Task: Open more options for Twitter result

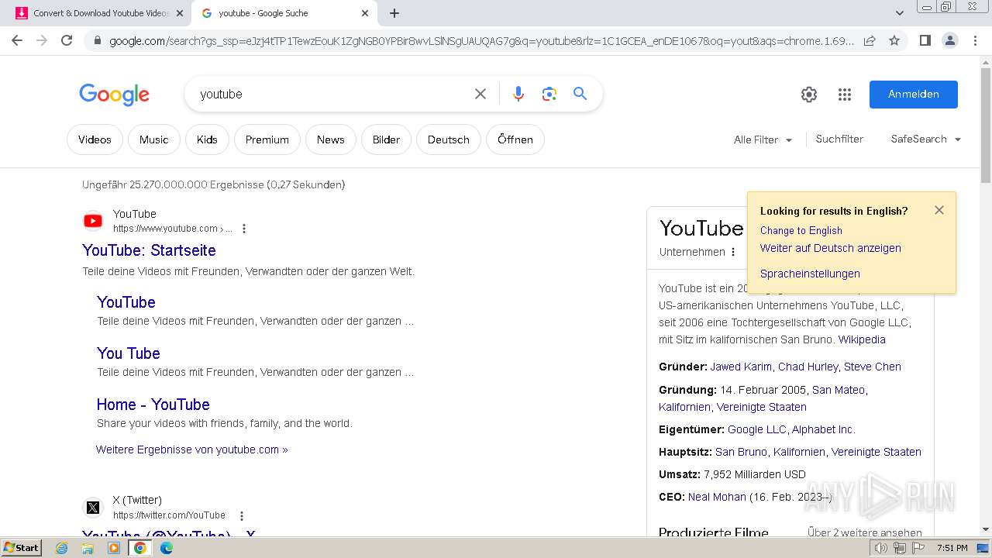Action: (242, 515)
